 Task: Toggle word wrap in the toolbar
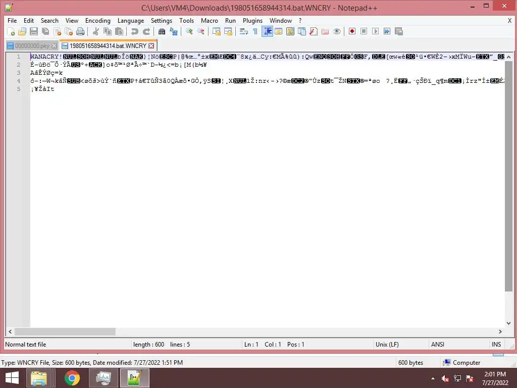pos(244,31)
